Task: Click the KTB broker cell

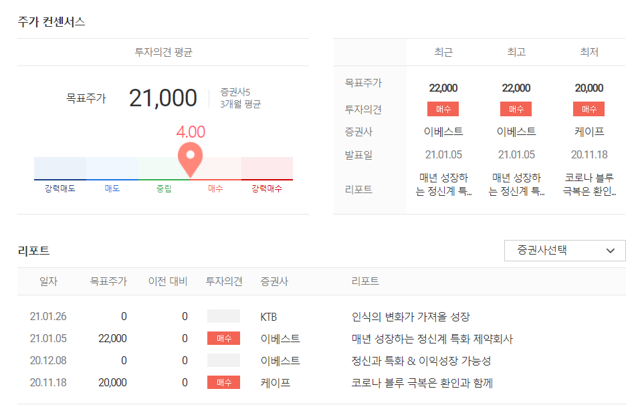Action: click(x=269, y=317)
